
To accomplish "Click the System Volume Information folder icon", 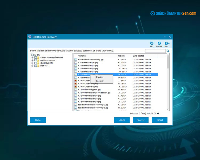I will coord(38,58).
